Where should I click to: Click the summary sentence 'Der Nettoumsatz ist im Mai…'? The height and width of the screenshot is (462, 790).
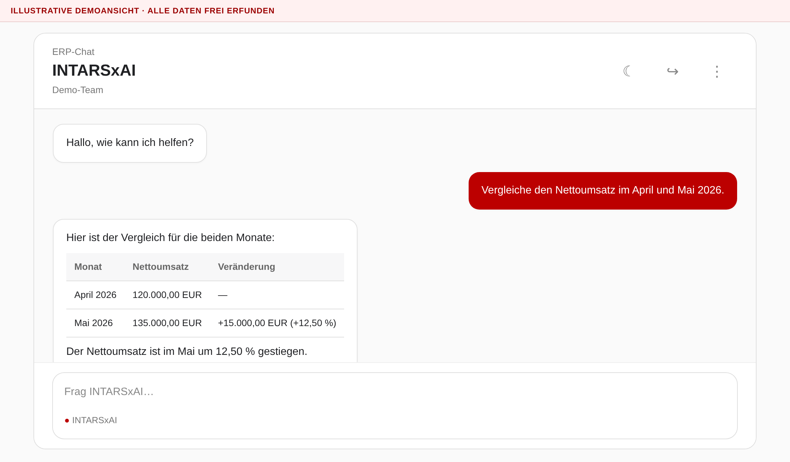pyautogui.click(x=187, y=352)
